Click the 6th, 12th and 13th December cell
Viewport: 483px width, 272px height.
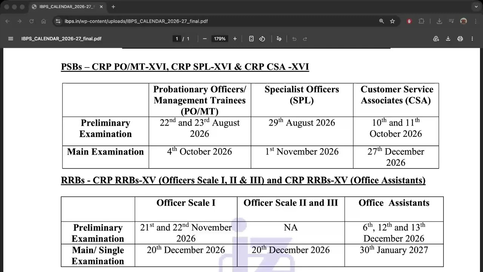[394, 233]
